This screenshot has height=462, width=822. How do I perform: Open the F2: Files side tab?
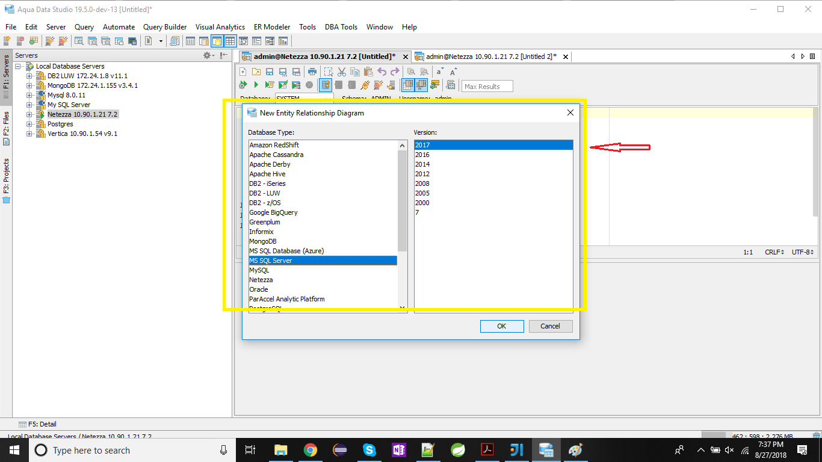click(x=6, y=128)
